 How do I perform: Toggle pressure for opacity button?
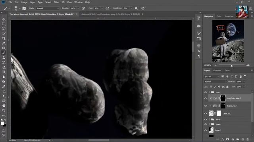click(83, 8)
